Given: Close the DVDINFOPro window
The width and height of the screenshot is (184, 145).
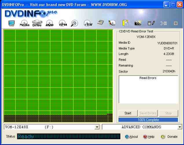Looking at the screenshot, I should 180,5.
